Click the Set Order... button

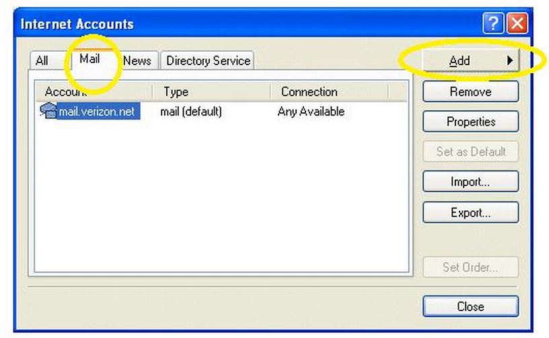coord(470,267)
